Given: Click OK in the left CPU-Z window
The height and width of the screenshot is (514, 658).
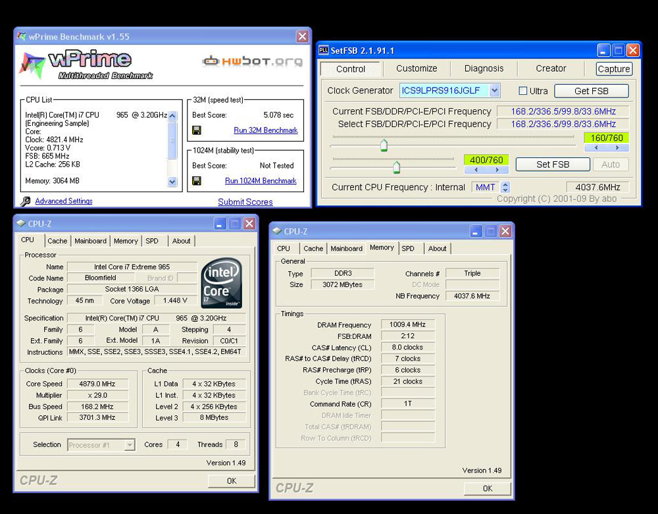Looking at the screenshot, I should coord(232,481).
